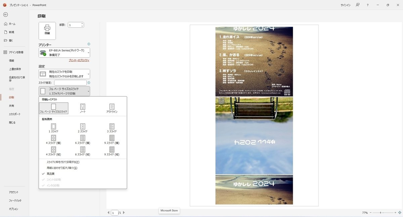Select フル ページ サイズのスライド print layout
Image resolution: width=403 pixels, height=217 pixels.
(x=54, y=108)
